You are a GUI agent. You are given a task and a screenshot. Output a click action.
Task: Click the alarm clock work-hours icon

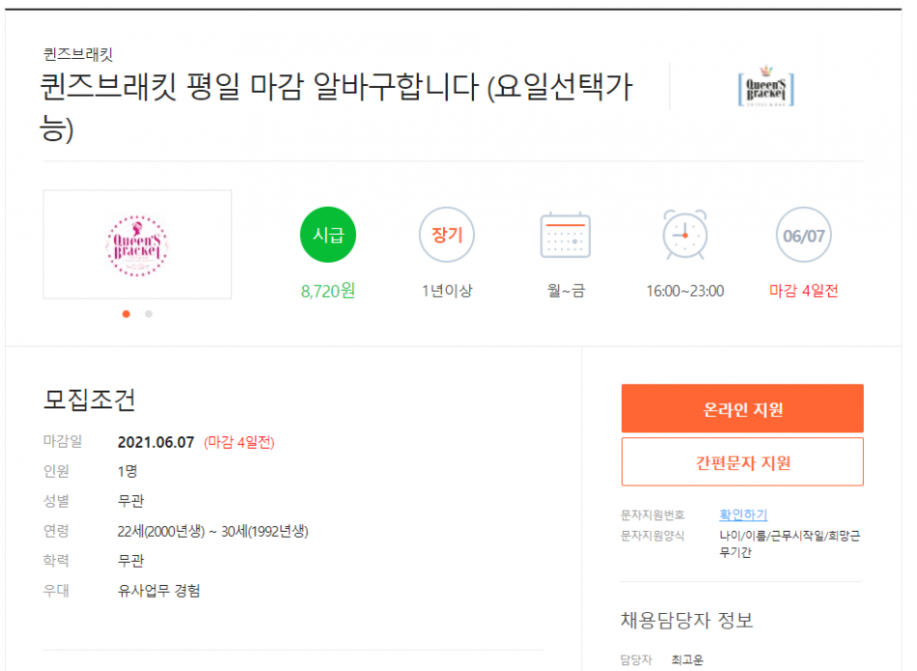pos(684,235)
